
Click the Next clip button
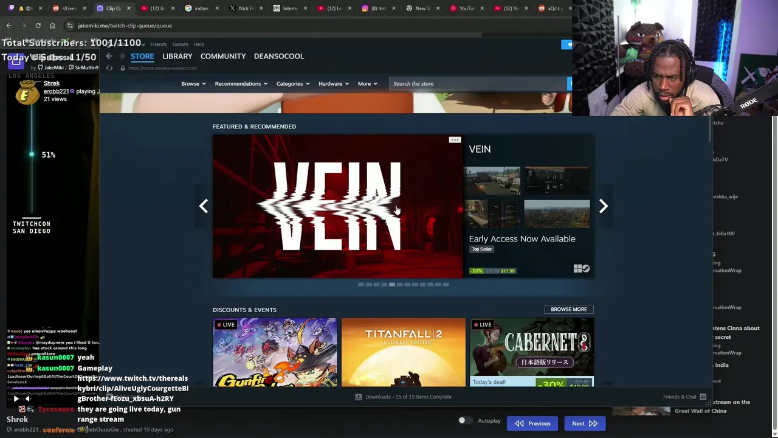585,423
